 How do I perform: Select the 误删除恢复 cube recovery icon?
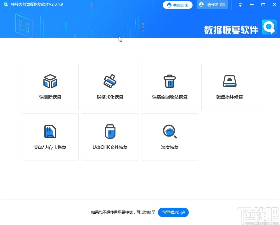(x=50, y=81)
